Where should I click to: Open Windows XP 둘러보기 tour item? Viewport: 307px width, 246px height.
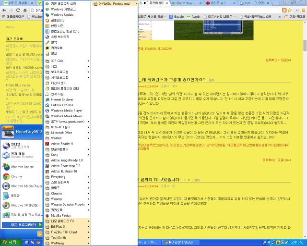(x=23, y=205)
